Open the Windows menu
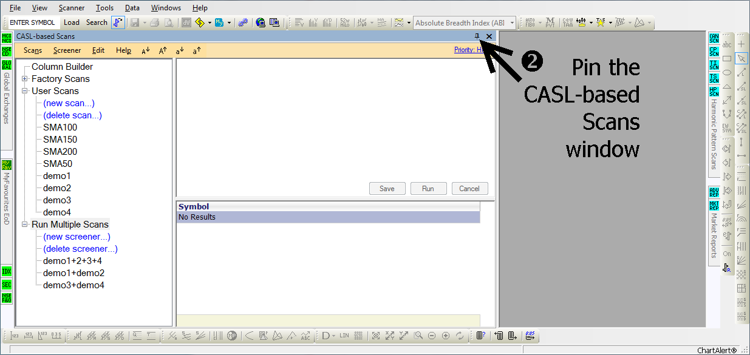 [166, 8]
